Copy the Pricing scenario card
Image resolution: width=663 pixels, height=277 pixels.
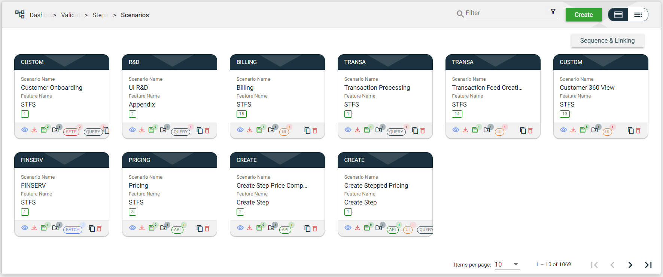[x=200, y=229]
